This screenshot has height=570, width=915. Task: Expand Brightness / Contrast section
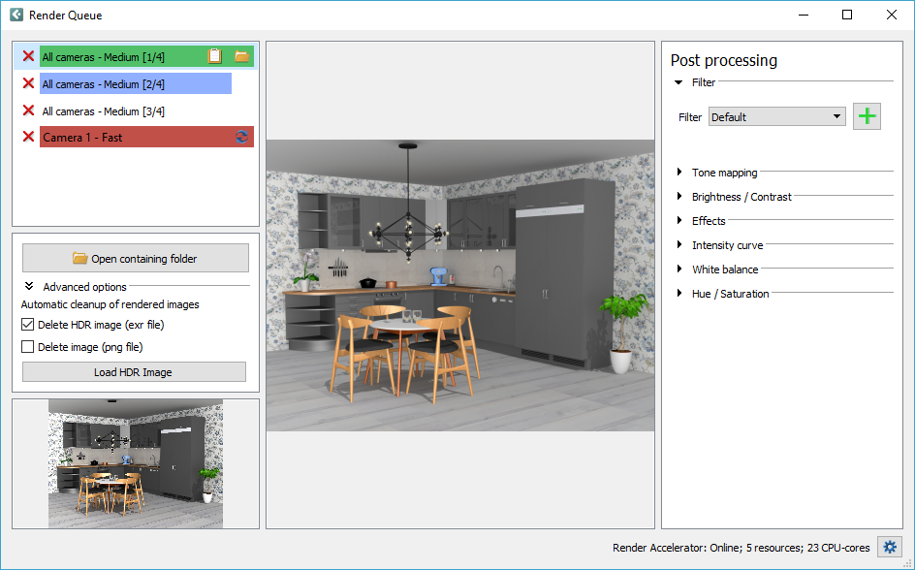tap(679, 197)
